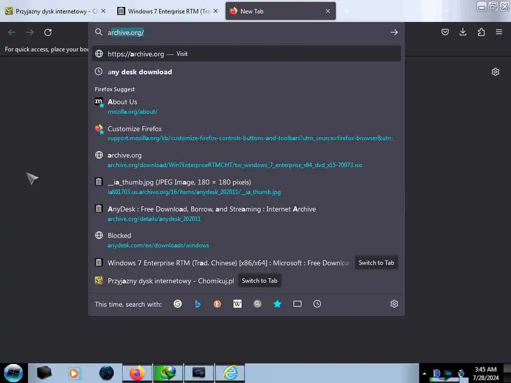Open AnyDesk Internet Archive suggestion

coord(247,213)
